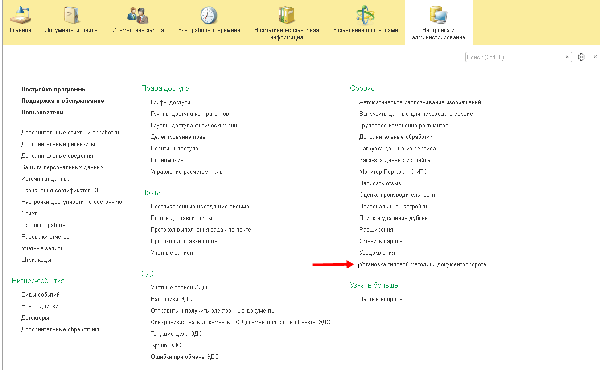Open Источники данных
Screen dimensions: 600x370
[46, 179]
